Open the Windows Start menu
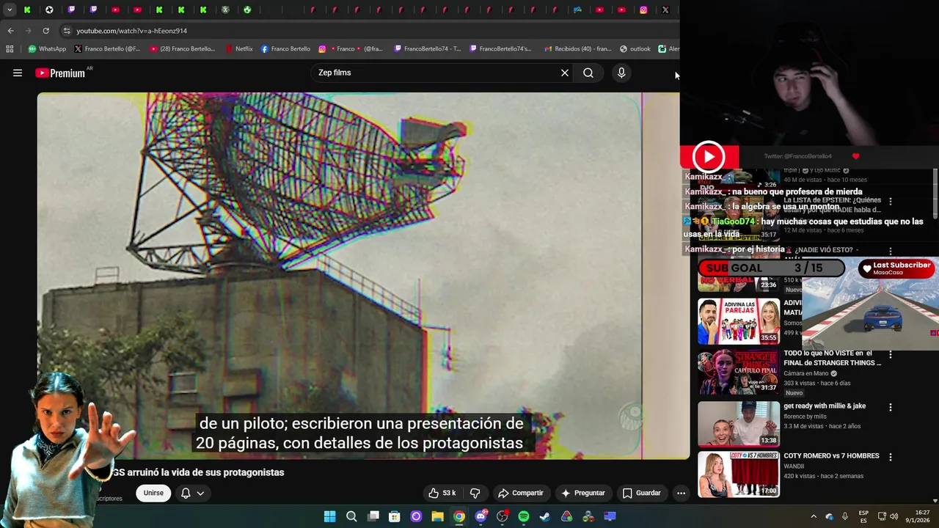Viewport: 939px width, 528px height. click(x=330, y=516)
